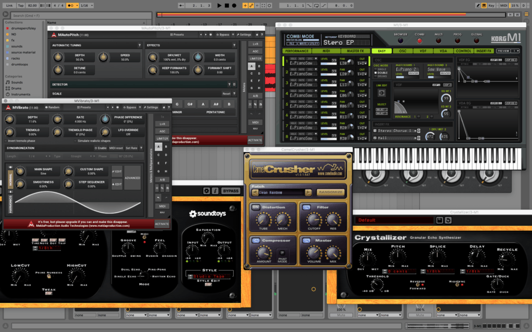Screen dimensions: 532x332
Task: Click EDIT next to Custom Shape
Action: [x=117, y=171]
